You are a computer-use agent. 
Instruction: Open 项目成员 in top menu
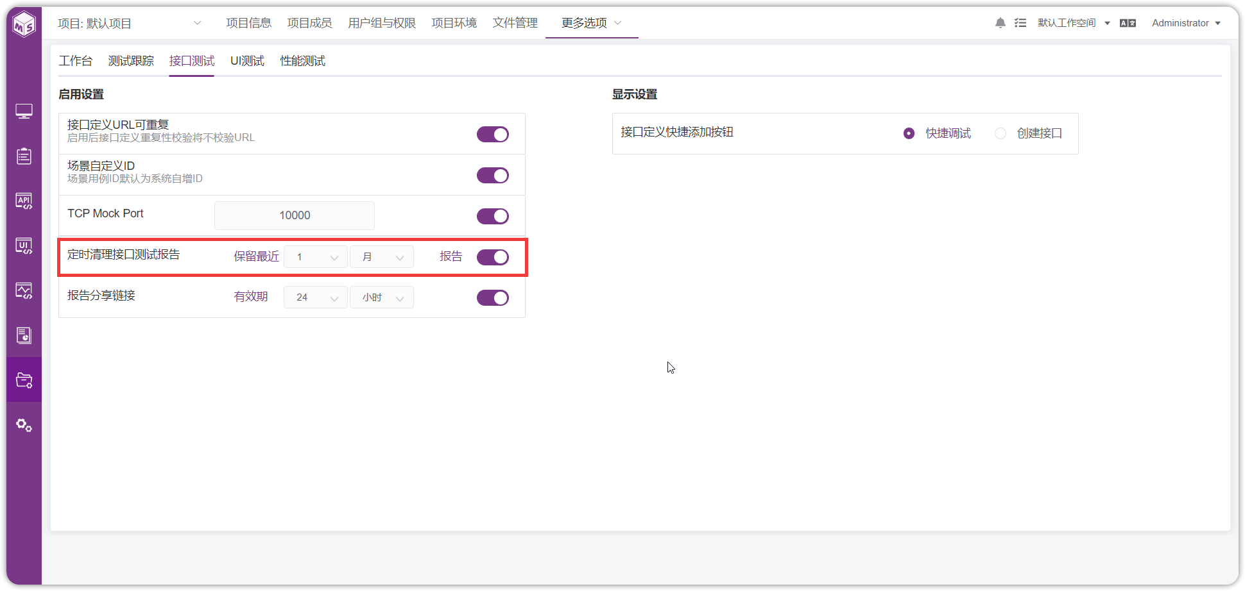click(x=309, y=23)
